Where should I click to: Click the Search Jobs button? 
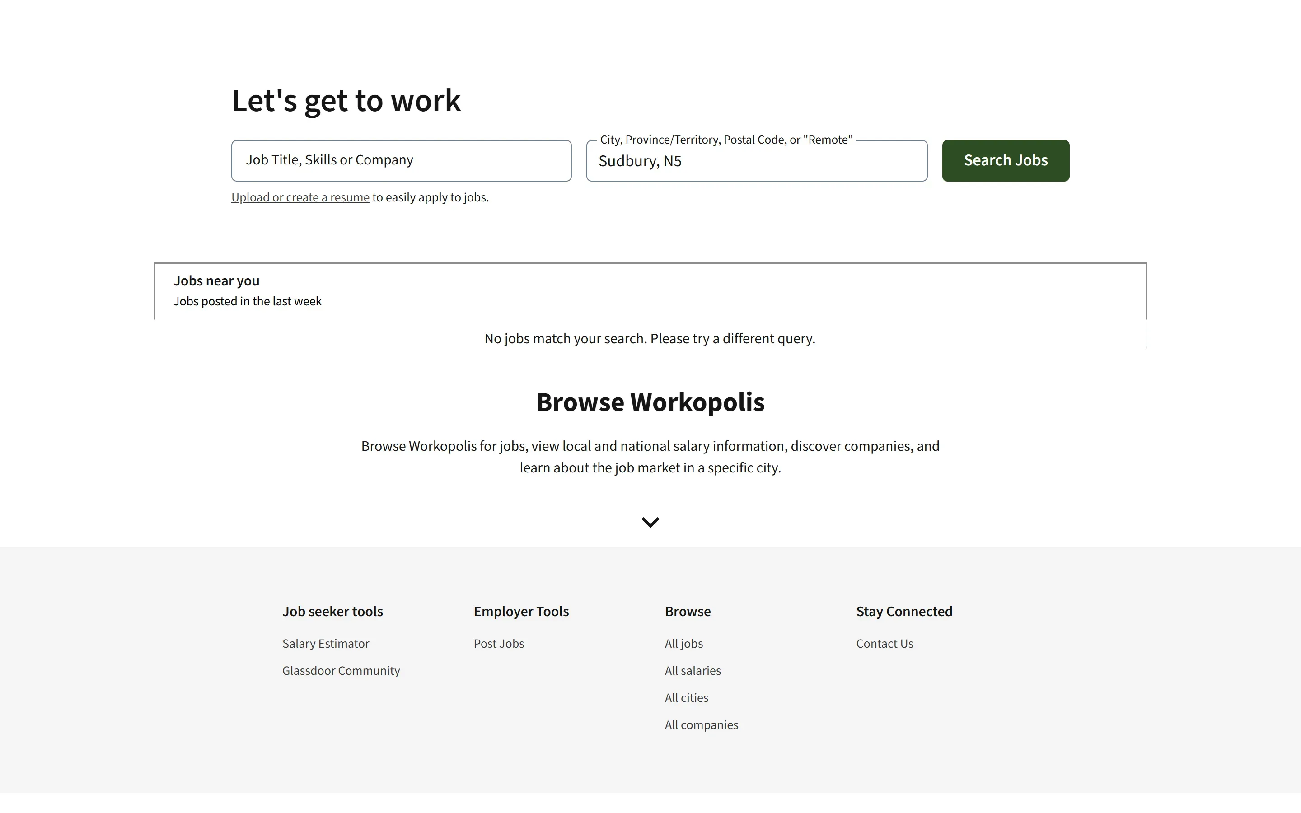pyautogui.click(x=1005, y=161)
